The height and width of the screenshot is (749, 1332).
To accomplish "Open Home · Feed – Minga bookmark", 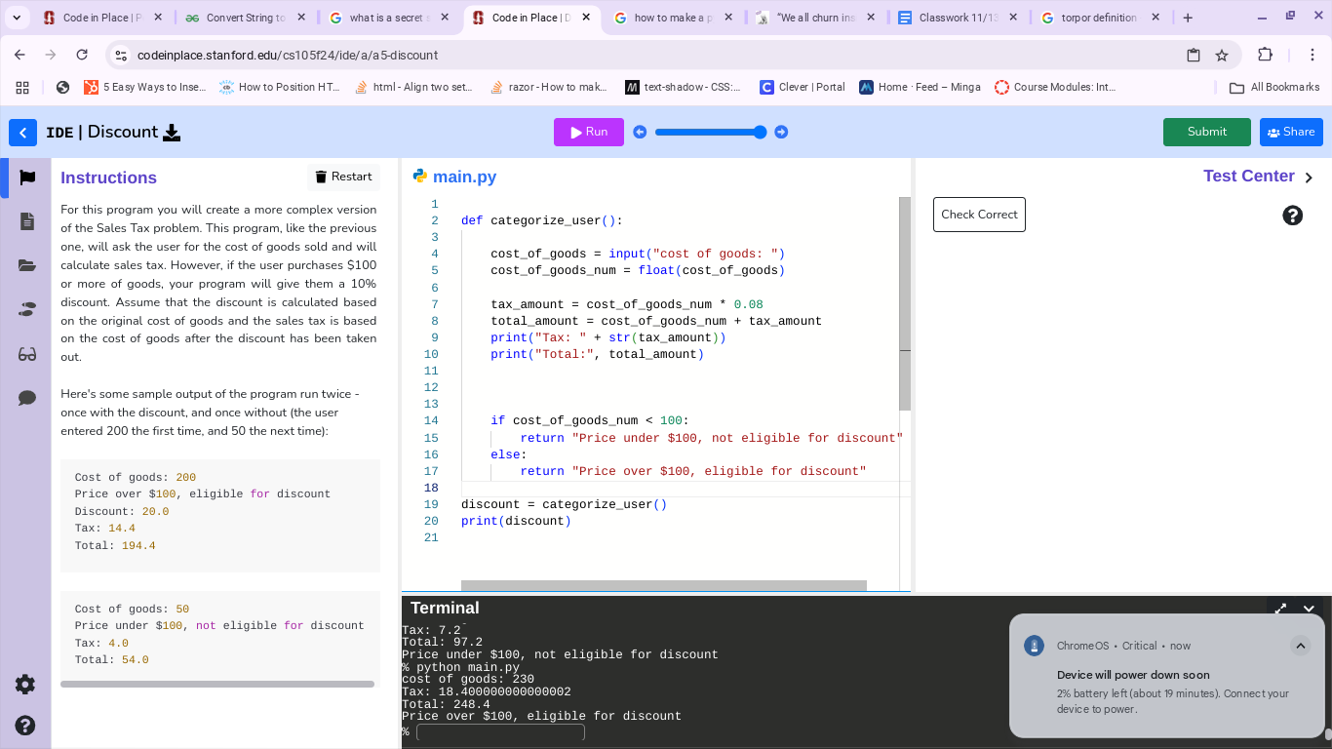I will pyautogui.click(x=920, y=87).
